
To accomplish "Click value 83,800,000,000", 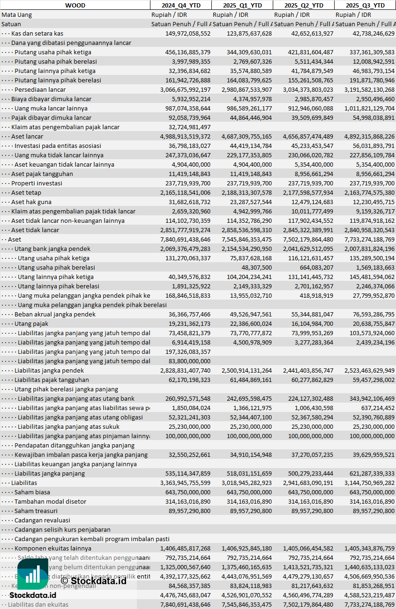I will click(x=189, y=361).
